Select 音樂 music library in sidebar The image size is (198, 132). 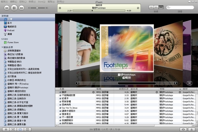[x=27, y=19]
